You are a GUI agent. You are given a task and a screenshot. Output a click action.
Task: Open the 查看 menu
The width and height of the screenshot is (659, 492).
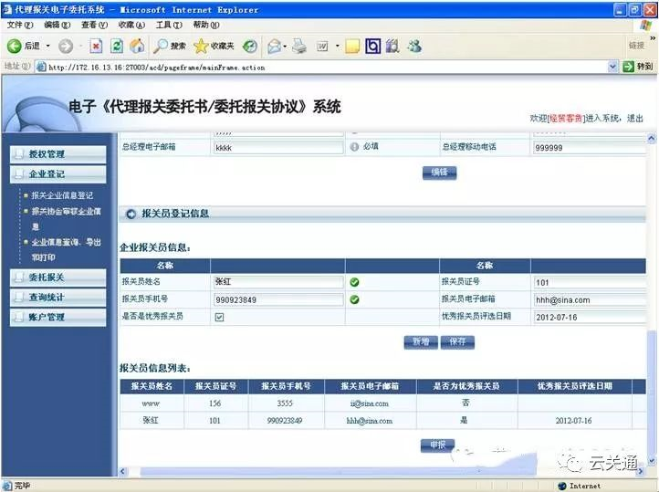94,26
